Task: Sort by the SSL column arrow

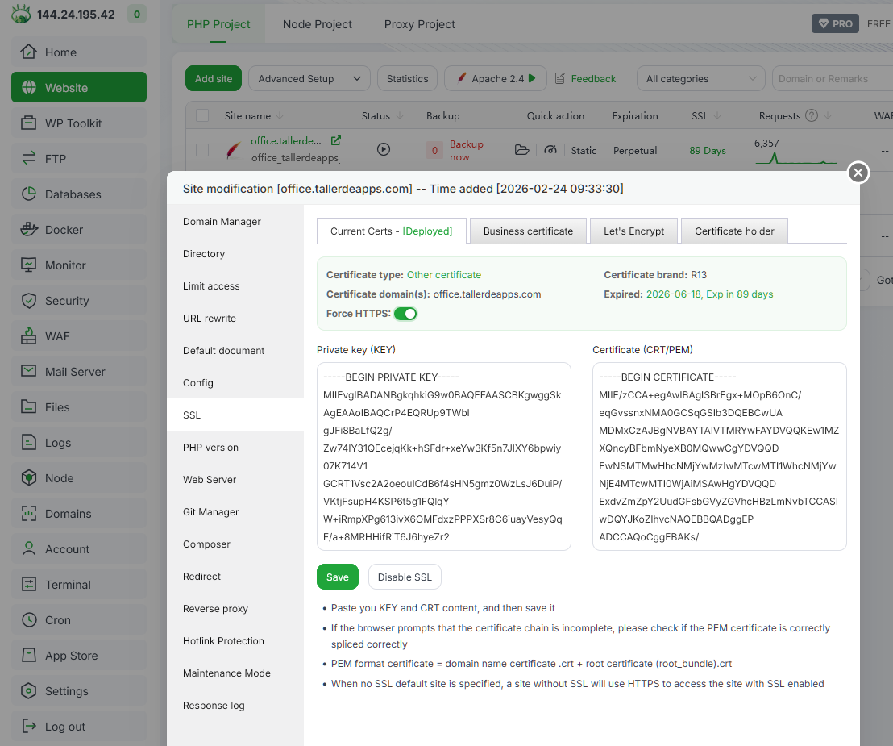Action: tap(716, 115)
